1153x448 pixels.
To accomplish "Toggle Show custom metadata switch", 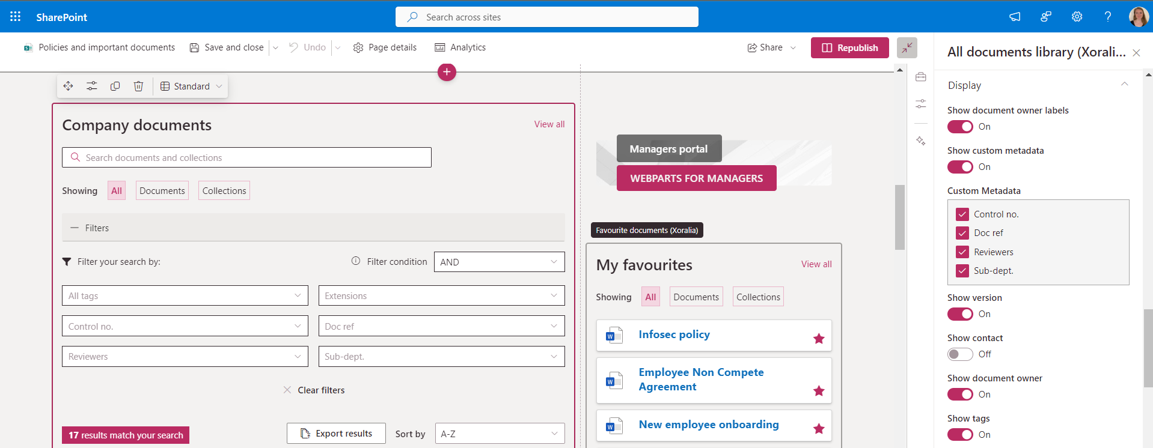I will [960, 167].
